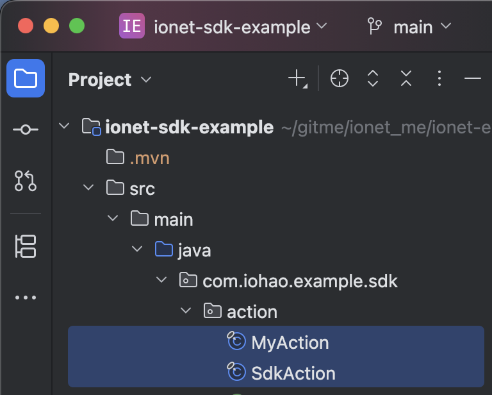Open the Project view selector dropdown

tap(110, 80)
